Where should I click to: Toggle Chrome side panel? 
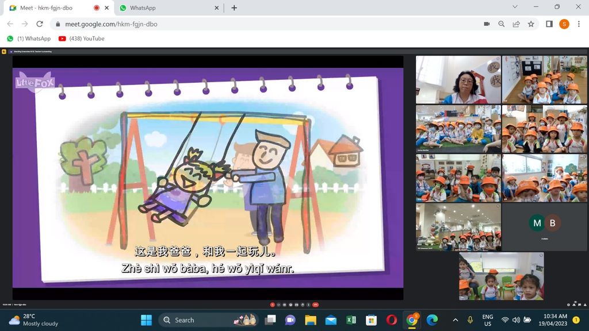[549, 24]
